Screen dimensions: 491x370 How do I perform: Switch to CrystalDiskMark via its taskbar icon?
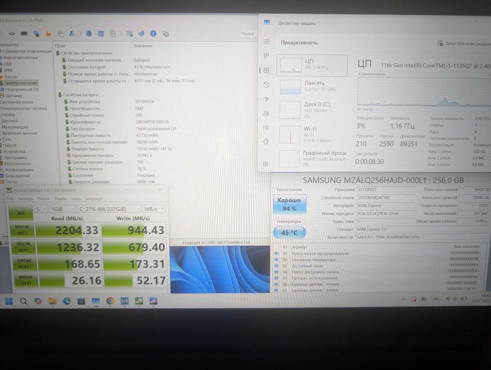coord(138,301)
